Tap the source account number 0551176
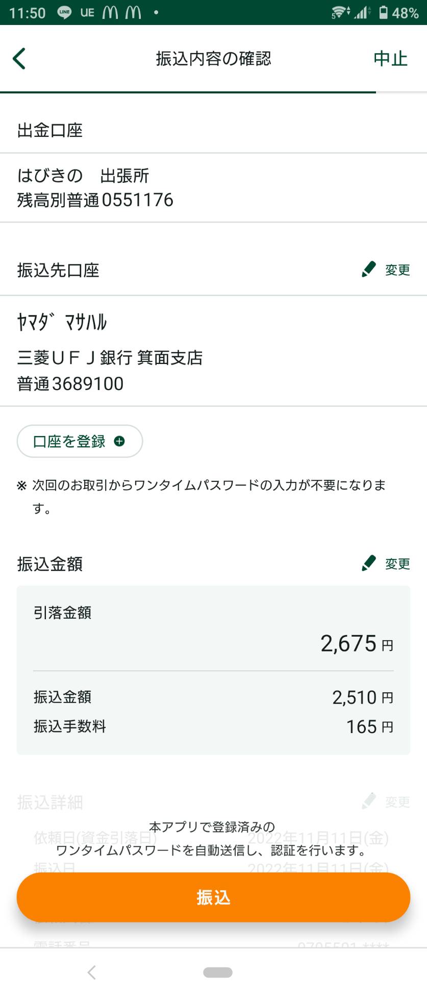Screen dimensions: 427x997 point(138,200)
